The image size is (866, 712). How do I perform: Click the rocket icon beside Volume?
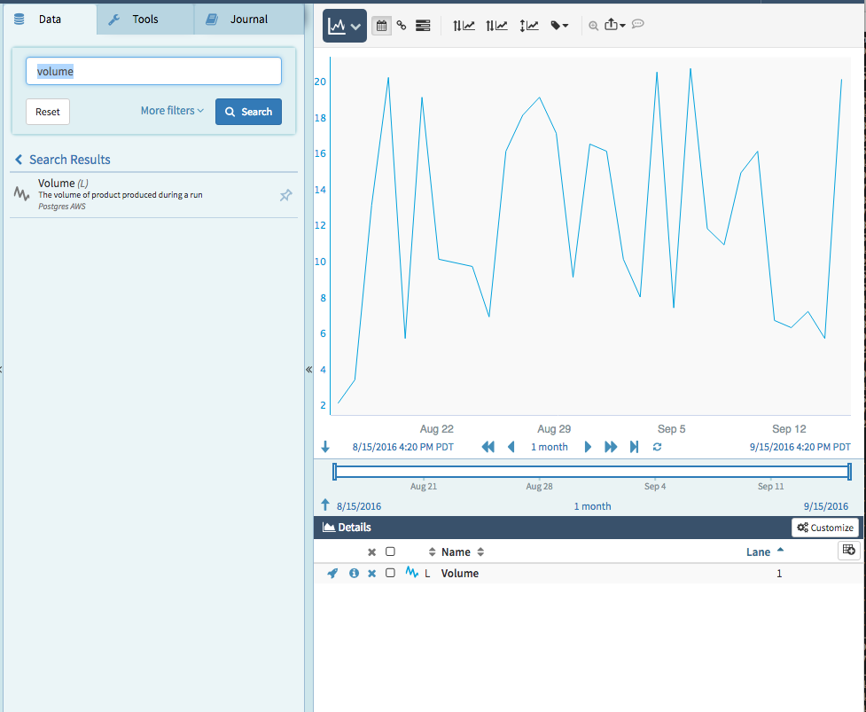click(x=332, y=574)
